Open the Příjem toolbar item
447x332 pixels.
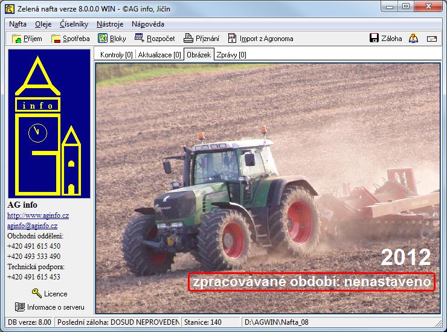[27, 39]
